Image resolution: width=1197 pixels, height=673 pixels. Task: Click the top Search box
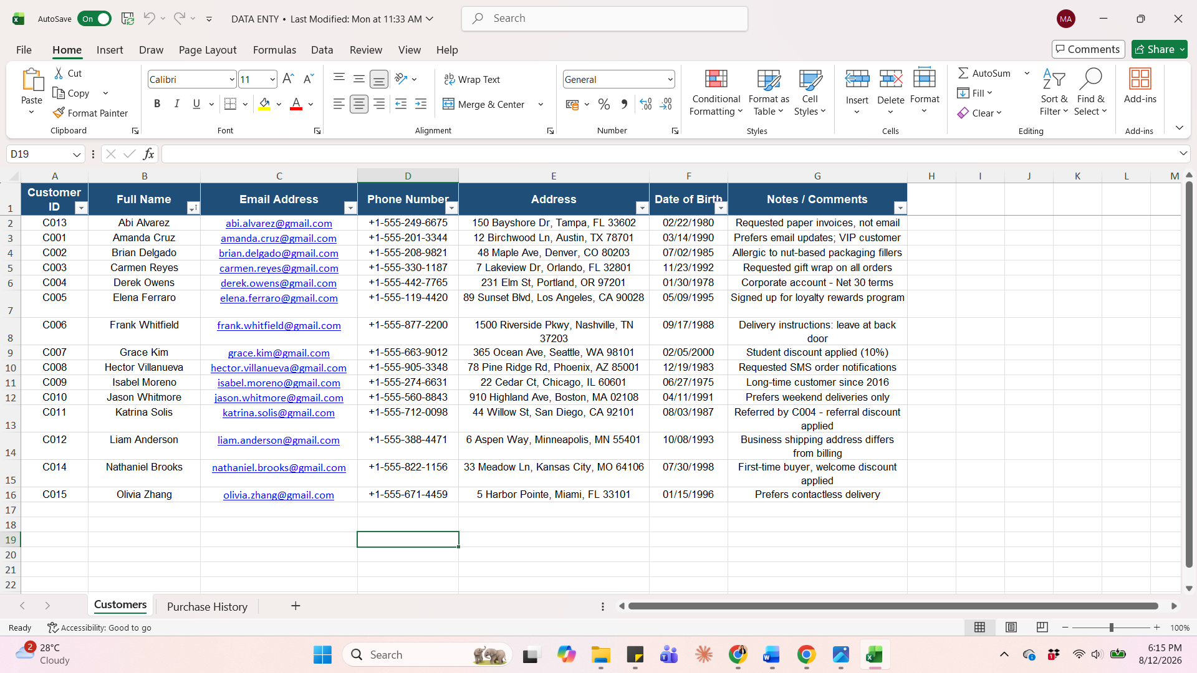605,19
